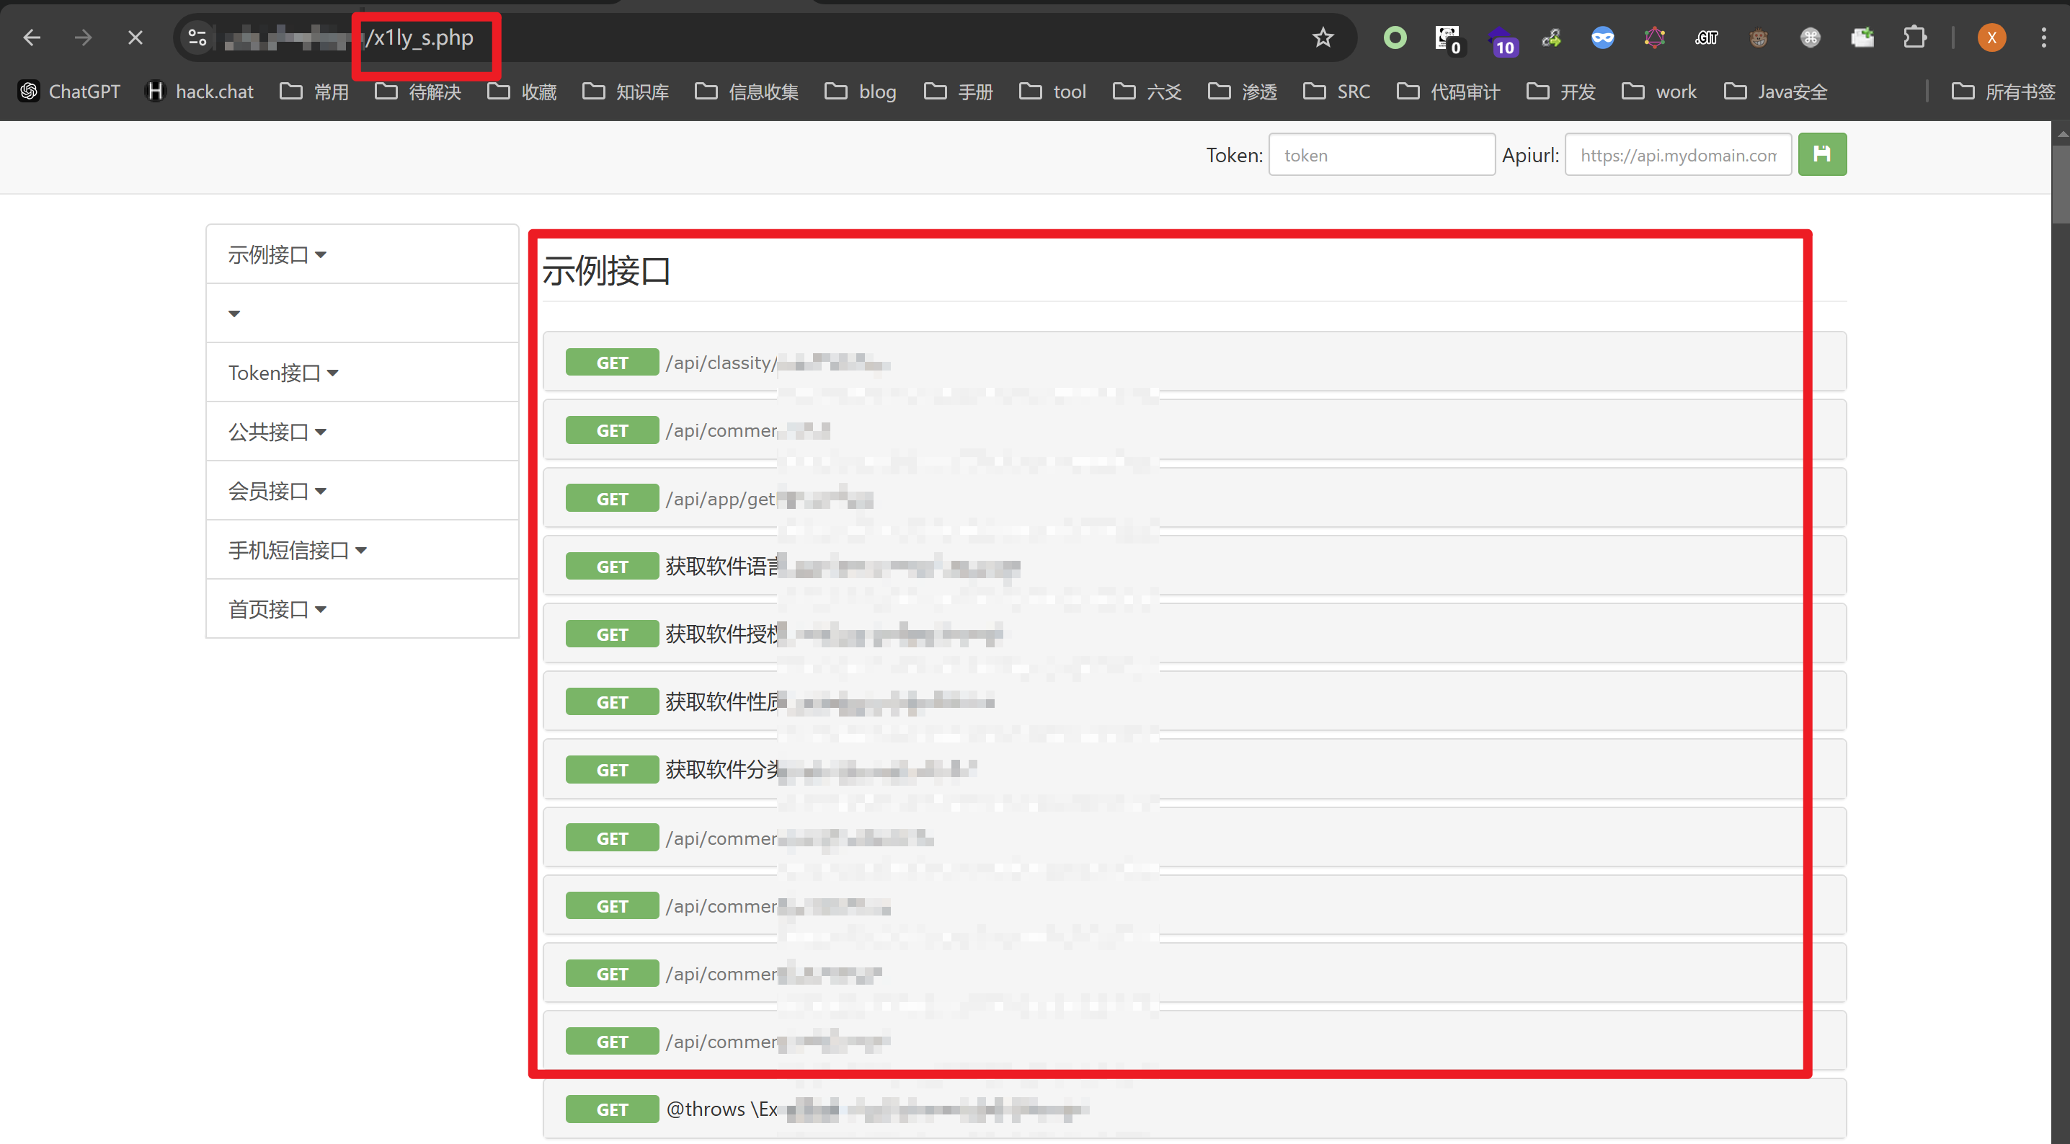Open the work bookmark folder
This screenshot has height=1144, width=2070.
pos(1659,92)
